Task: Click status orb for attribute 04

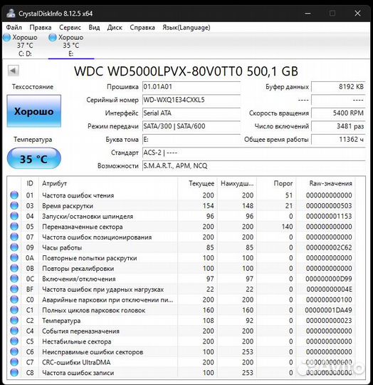Action: pyautogui.click(x=14, y=216)
